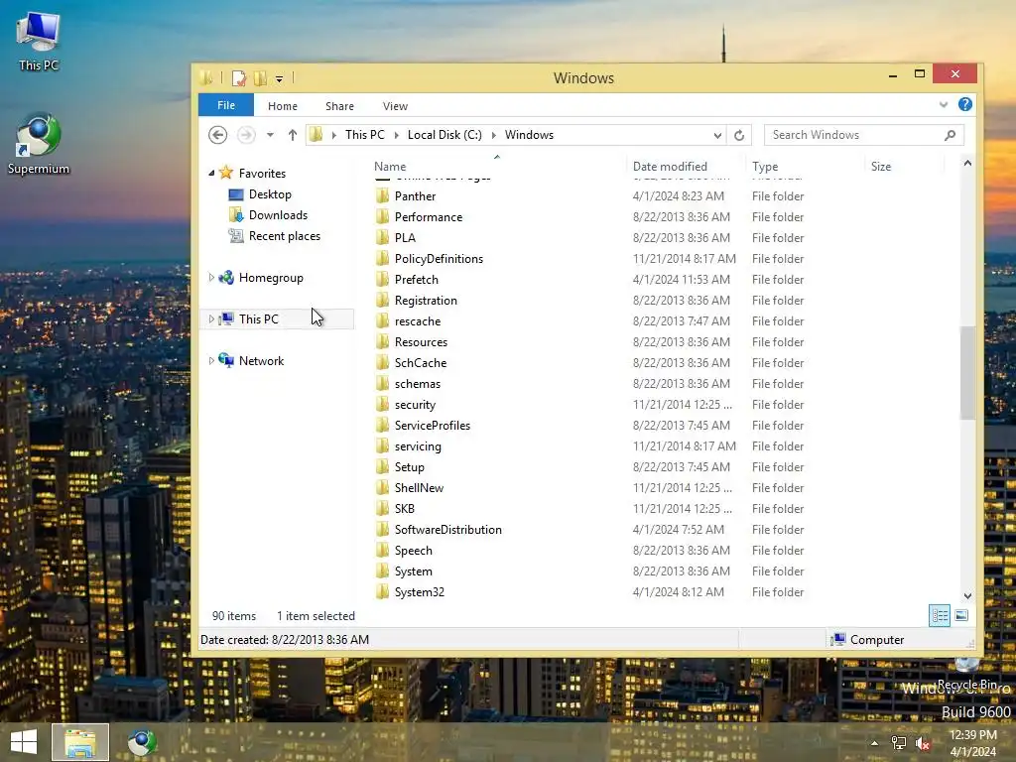Switch to the View ribbon tab

click(395, 105)
